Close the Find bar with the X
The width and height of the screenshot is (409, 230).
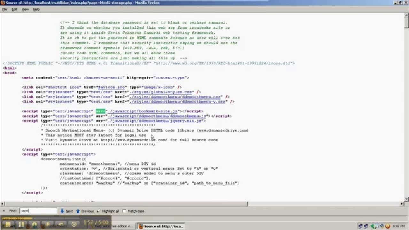[x=4, y=211]
